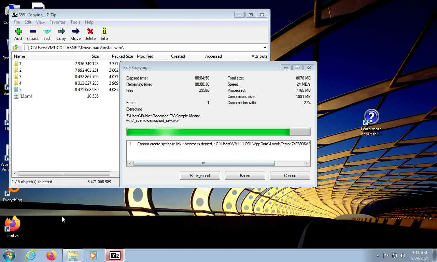Open Firefox from the taskbar
Viewport: 437px width, 262px height.
(x=52, y=255)
